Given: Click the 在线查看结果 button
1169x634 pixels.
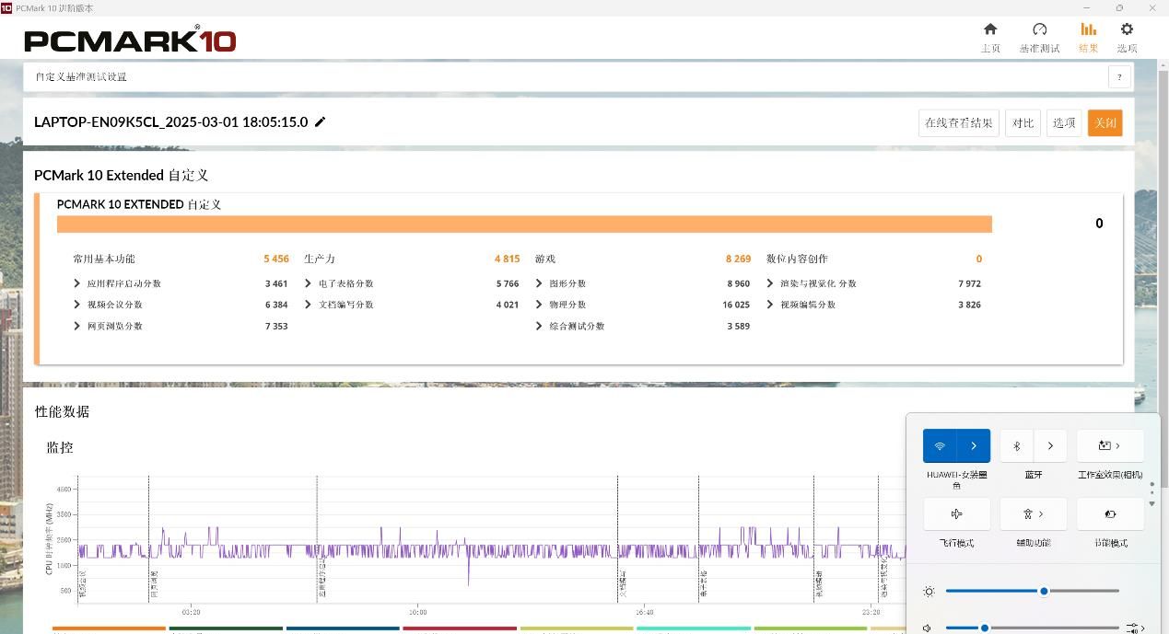Looking at the screenshot, I should (959, 123).
